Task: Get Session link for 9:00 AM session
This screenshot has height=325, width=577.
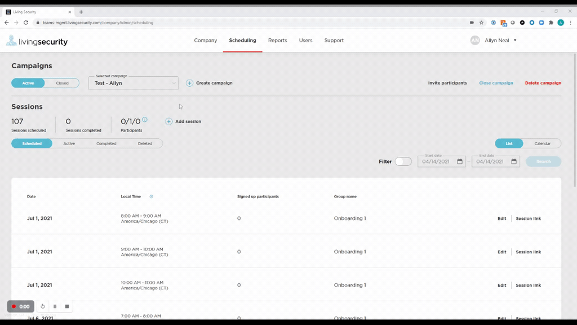Action: coord(529,252)
